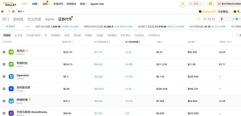The image size is (241, 116).
Task: Select 巴菲特持仓 filter
Action: click(x=154, y=35)
